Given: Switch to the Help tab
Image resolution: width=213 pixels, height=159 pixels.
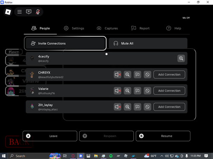Looking at the screenshot, I should point(174,28).
